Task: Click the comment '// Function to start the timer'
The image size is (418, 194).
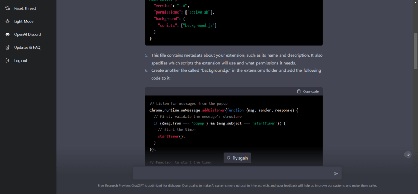Action: 181,162
